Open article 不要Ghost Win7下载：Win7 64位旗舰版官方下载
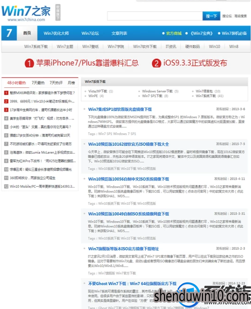Screen dimensions: 251x309 coord(132,284)
